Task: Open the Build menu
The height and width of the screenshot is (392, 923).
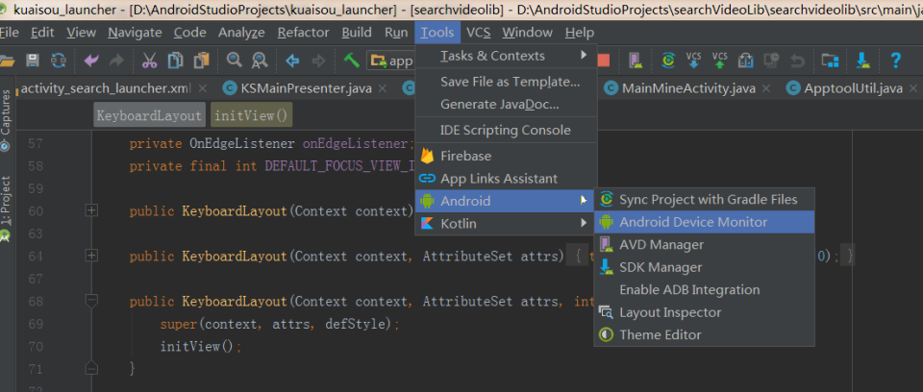Action: [357, 33]
